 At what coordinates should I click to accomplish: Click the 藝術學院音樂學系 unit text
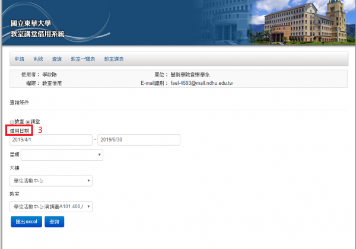click(190, 75)
